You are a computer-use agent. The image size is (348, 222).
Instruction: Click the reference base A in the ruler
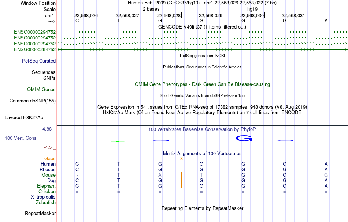(x=326, y=20)
